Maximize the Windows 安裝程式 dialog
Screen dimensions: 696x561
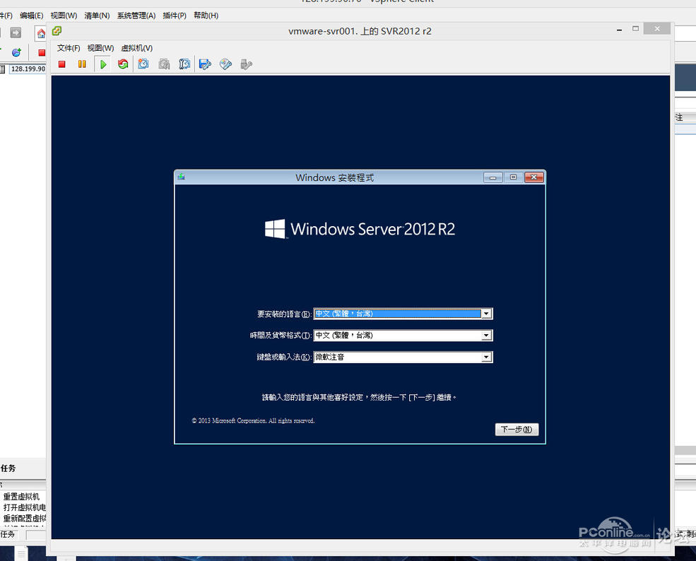click(x=513, y=177)
